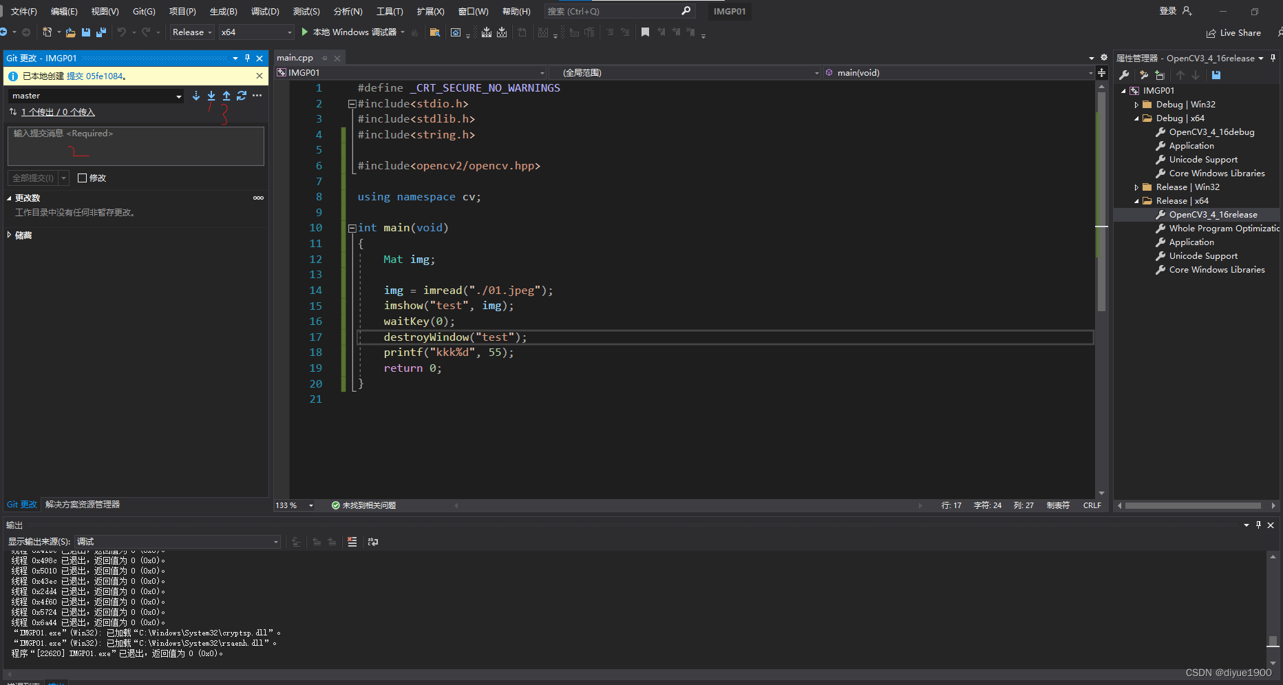The width and height of the screenshot is (1283, 685).
Task: Click the Fetch icon in Git Changes panel
Action: (196, 96)
